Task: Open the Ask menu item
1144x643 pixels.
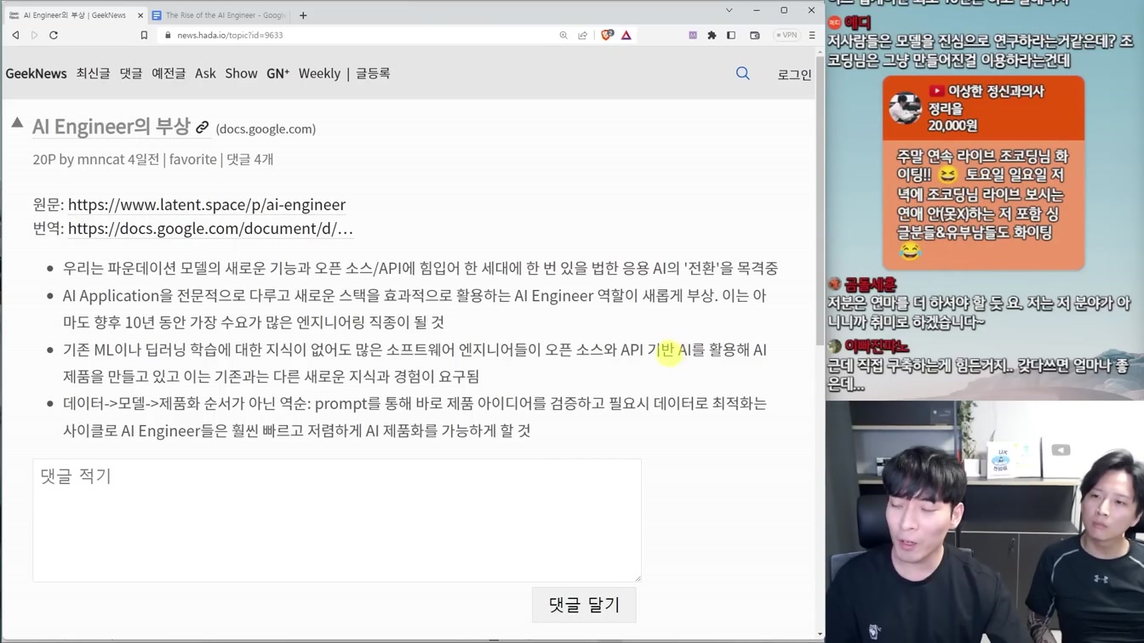Action: pyautogui.click(x=205, y=73)
